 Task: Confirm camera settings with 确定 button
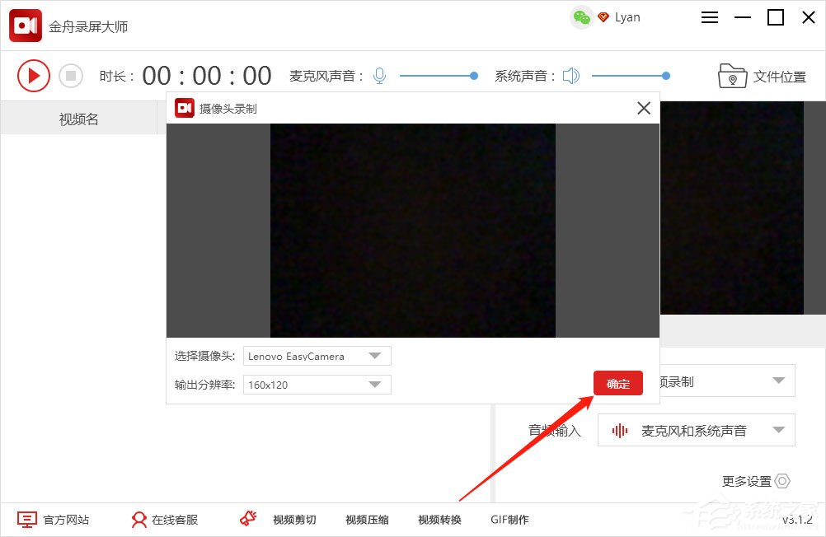click(x=617, y=383)
